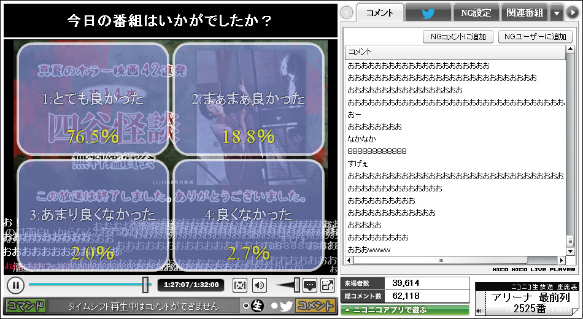Click the yellow コメント submit button
Viewport: 583px width, 319px height.
coord(315,306)
